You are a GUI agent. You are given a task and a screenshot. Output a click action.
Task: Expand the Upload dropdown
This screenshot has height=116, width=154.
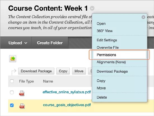(18, 43)
